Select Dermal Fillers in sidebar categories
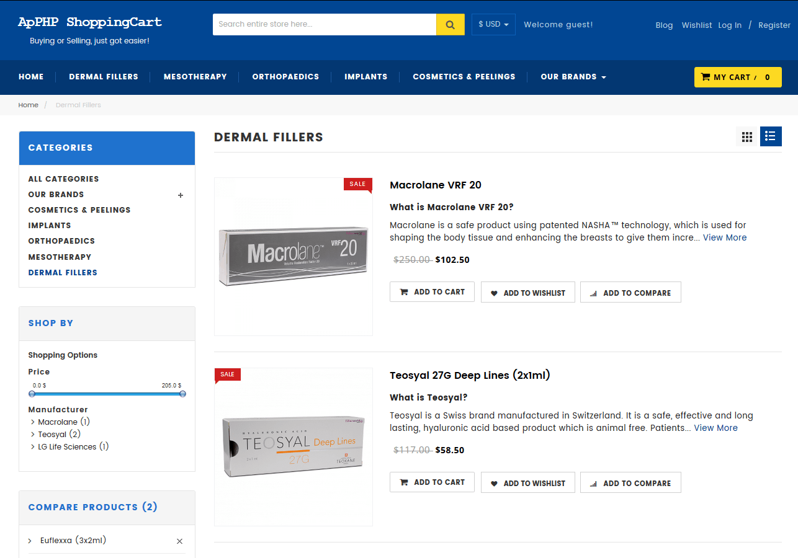The width and height of the screenshot is (798, 558). coord(63,273)
